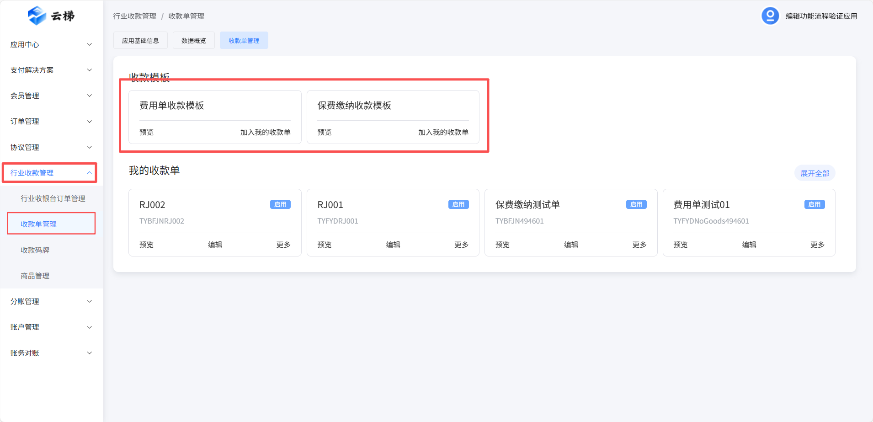Click 展开全部 button

814,173
